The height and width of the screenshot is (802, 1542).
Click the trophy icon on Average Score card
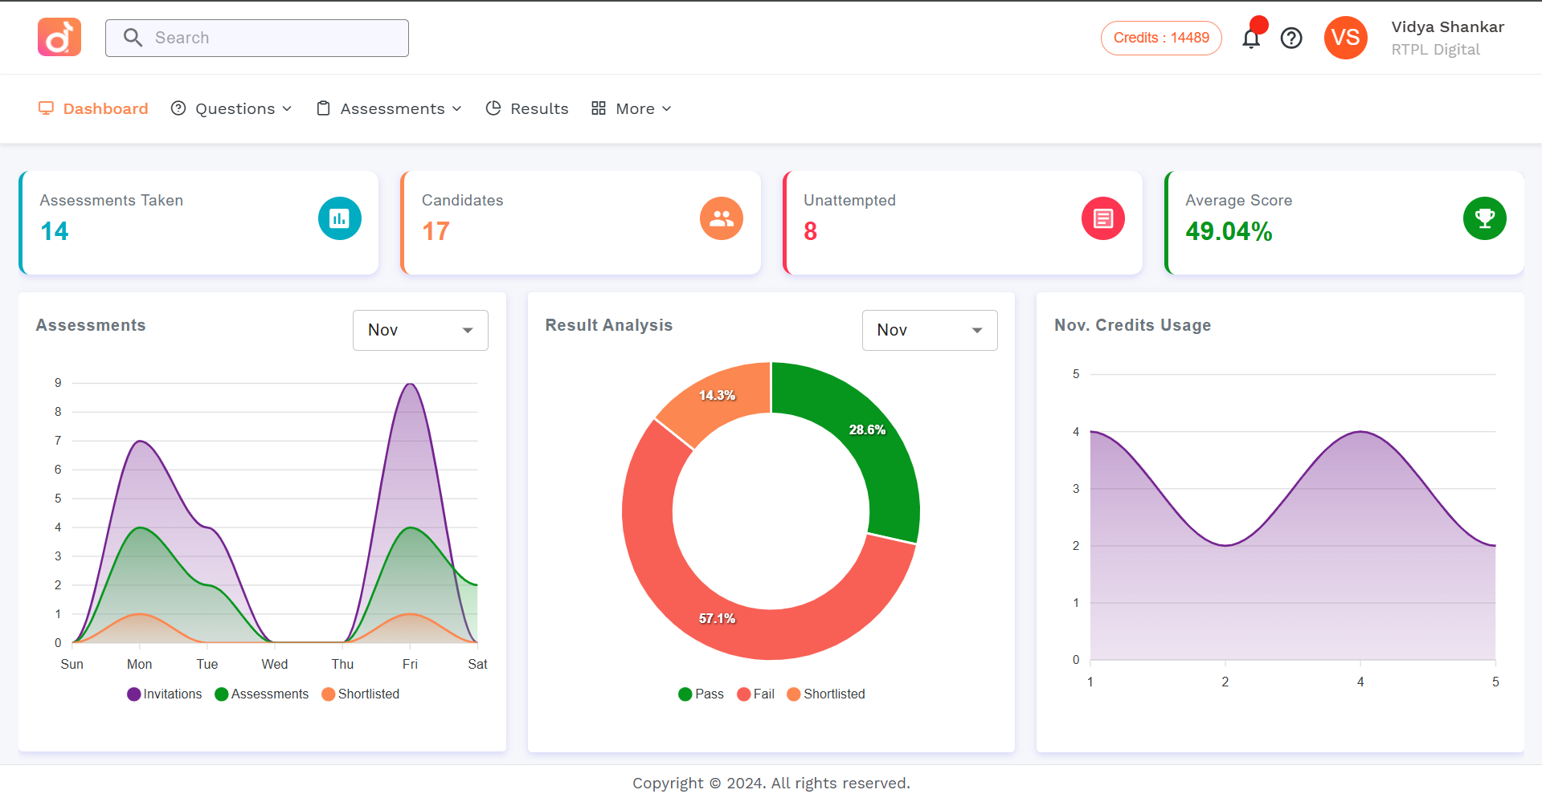(x=1484, y=218)
